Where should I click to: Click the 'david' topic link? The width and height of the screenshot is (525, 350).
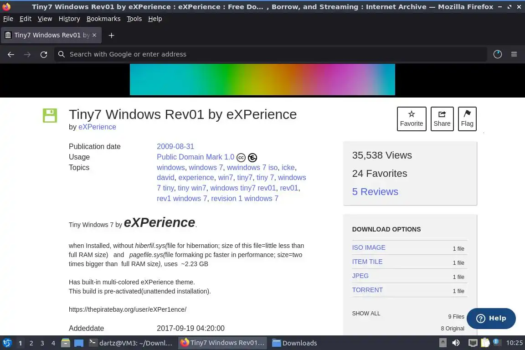point(165,177)
